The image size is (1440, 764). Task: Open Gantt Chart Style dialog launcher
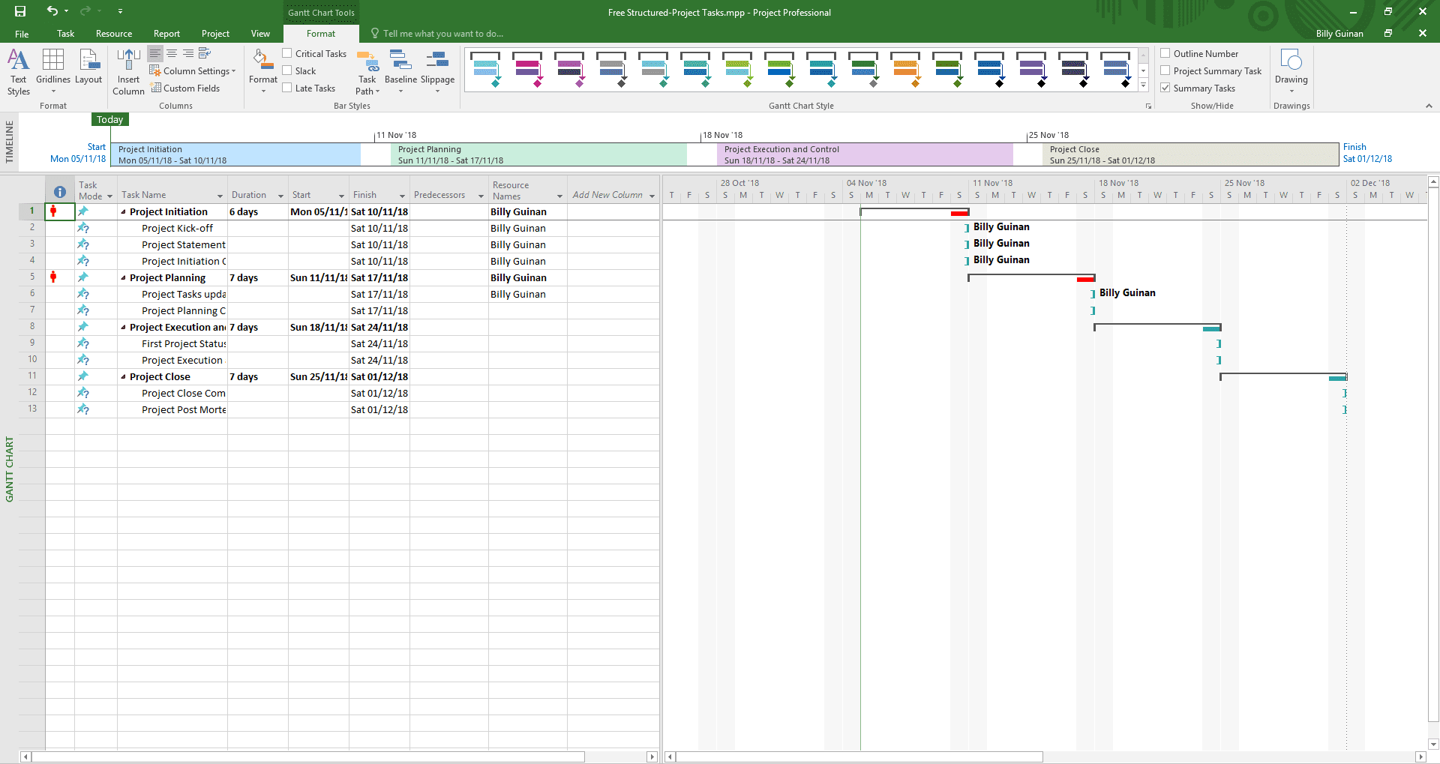[x=1148, y=106]
